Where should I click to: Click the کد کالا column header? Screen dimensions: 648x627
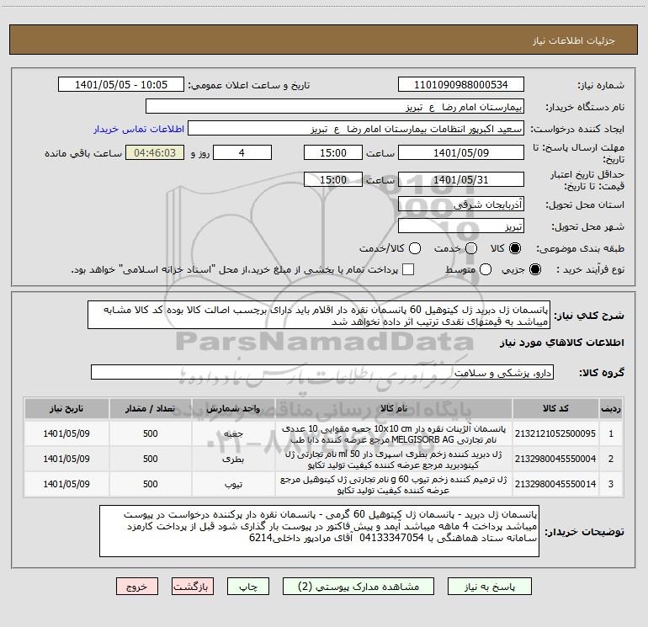pos(555,408)
